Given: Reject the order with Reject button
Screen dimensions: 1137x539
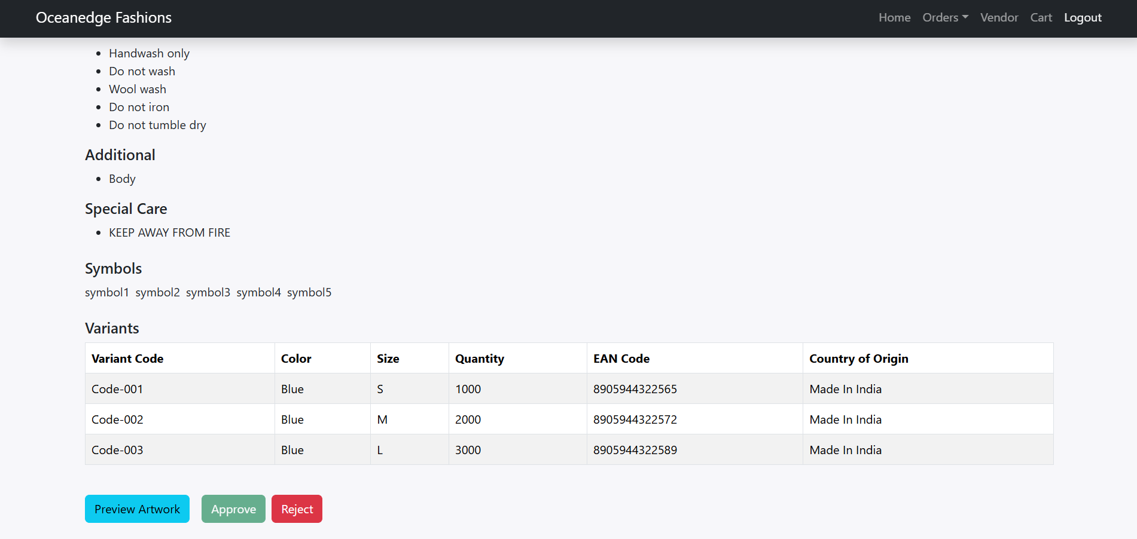Looking at the screenshot, I should pos(297,509).
